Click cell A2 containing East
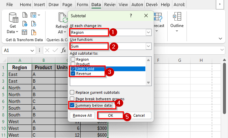The width and height of the screenshot is (228, 138). click(20, 74)
